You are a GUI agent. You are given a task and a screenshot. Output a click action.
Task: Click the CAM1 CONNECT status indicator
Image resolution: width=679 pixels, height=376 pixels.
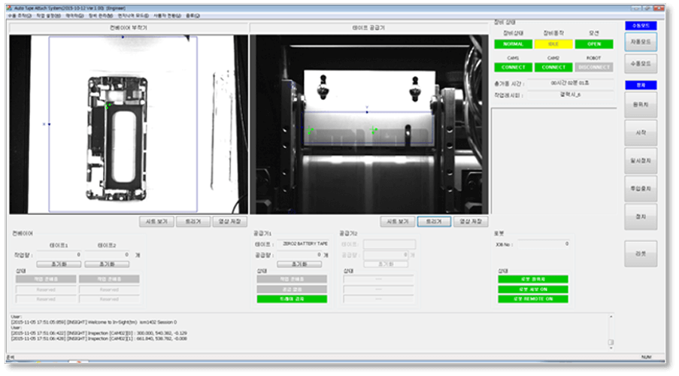tap(513, 67)
